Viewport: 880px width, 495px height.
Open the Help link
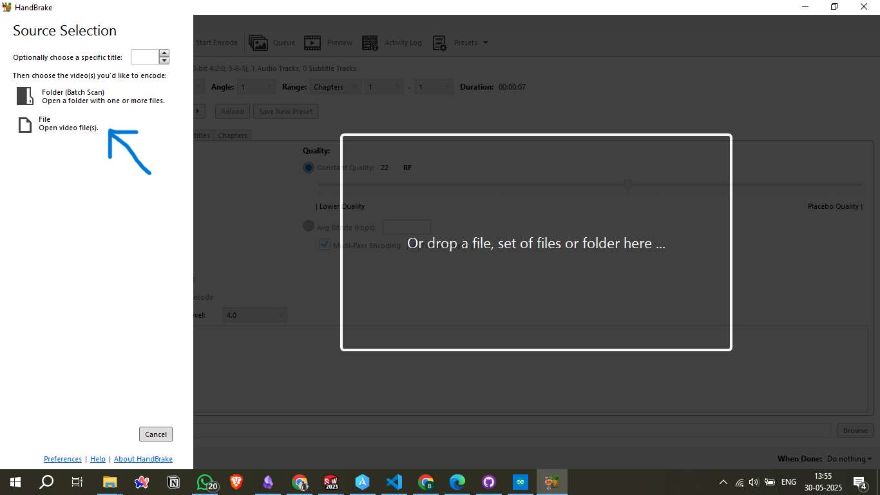coord(98,459)
